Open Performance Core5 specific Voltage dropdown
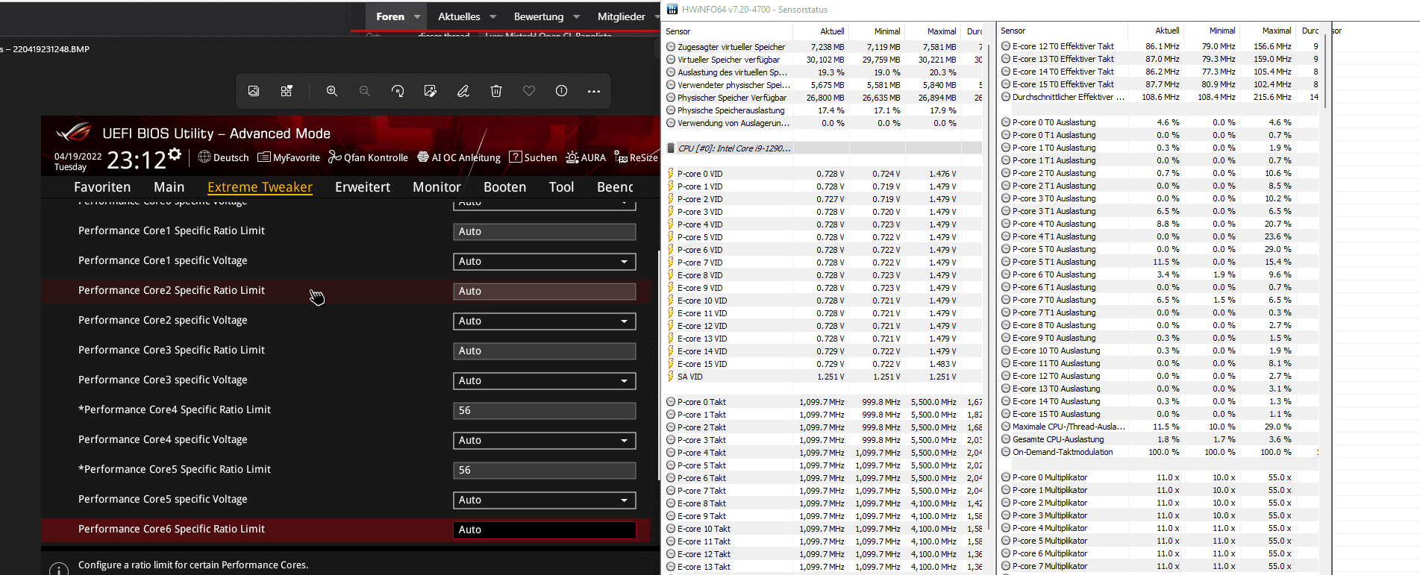 (545, 500)
